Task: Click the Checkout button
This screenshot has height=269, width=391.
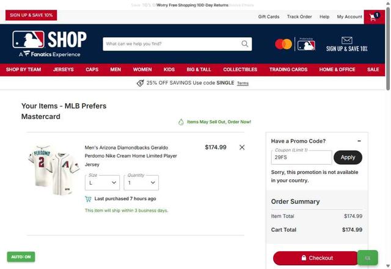Action: pyautogui.click(x=315, y=258)
